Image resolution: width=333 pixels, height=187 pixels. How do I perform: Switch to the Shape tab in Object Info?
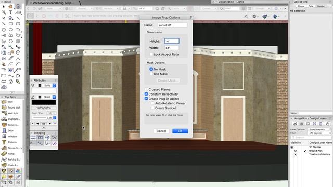coord(301,6)
